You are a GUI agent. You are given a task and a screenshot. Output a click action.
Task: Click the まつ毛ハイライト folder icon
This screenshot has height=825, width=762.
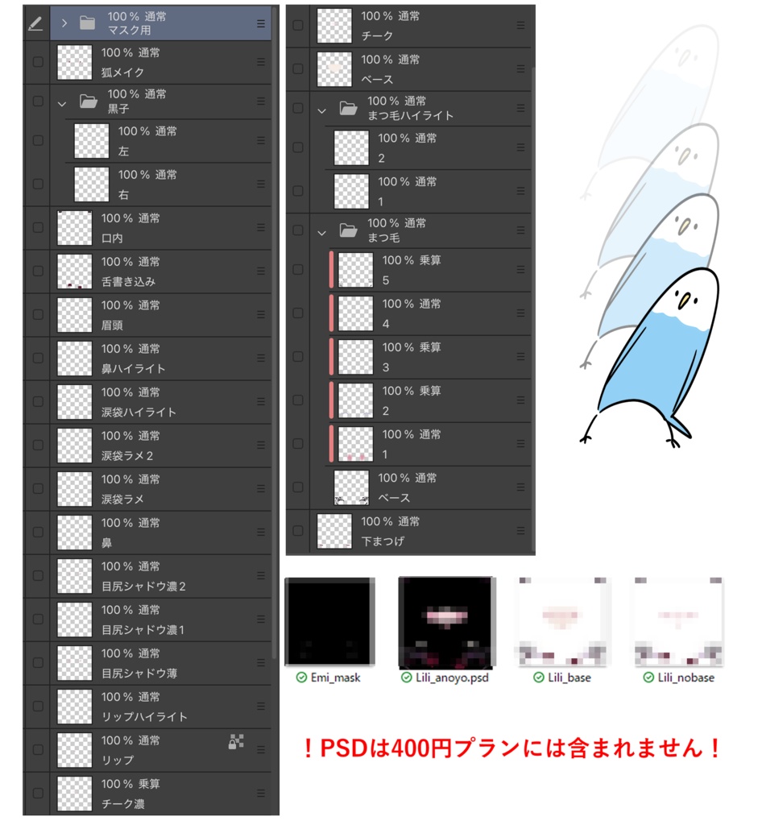tap(348, 109)
